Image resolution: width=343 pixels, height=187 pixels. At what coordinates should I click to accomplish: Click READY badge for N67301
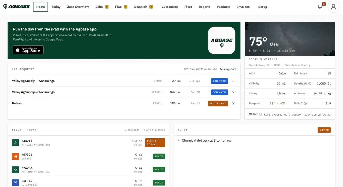click(159, 157)
